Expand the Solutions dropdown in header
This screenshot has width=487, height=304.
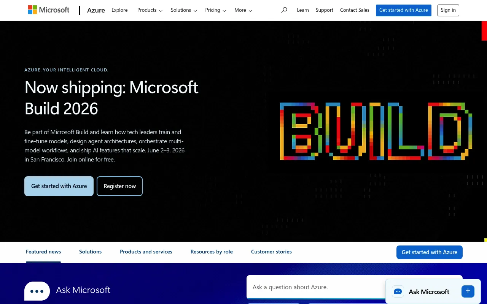click(x=184, y=10)
